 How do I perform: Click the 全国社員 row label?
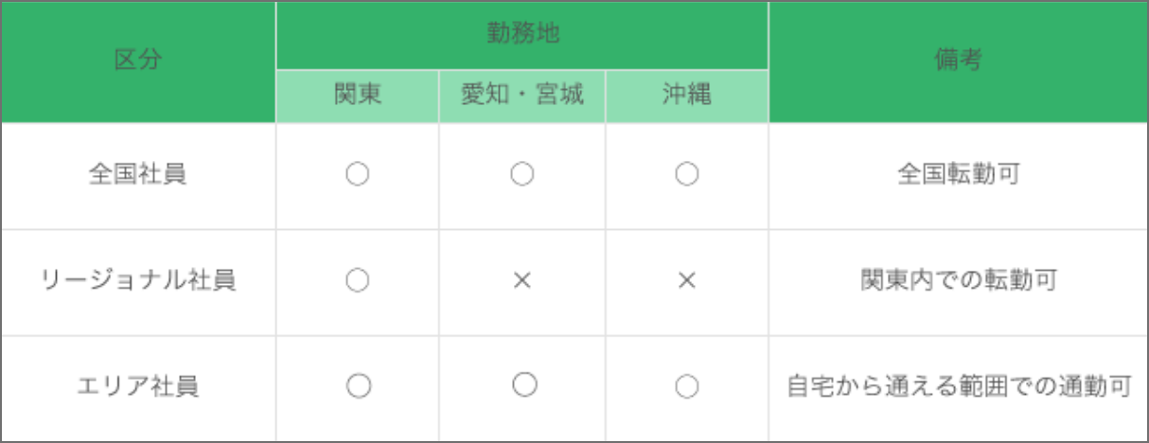point(138,175)
